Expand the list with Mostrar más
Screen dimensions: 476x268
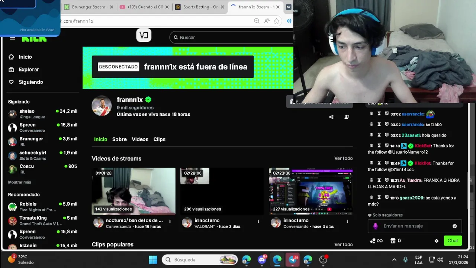[19, 182]
